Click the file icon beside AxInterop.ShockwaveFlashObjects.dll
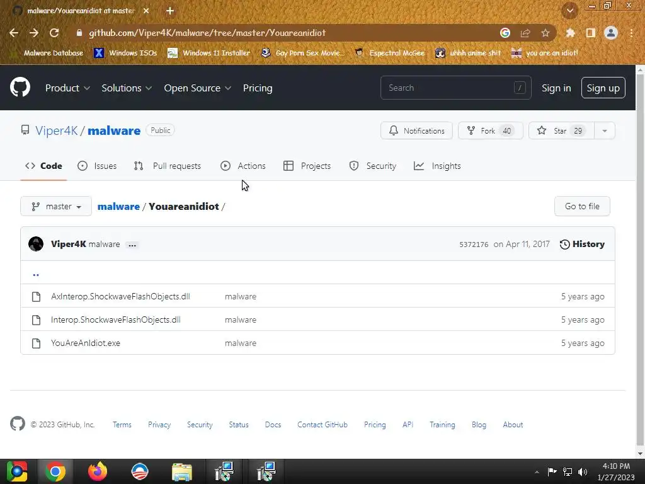The height and width of the screenshot is (484, 645). (x=36, y=297)
